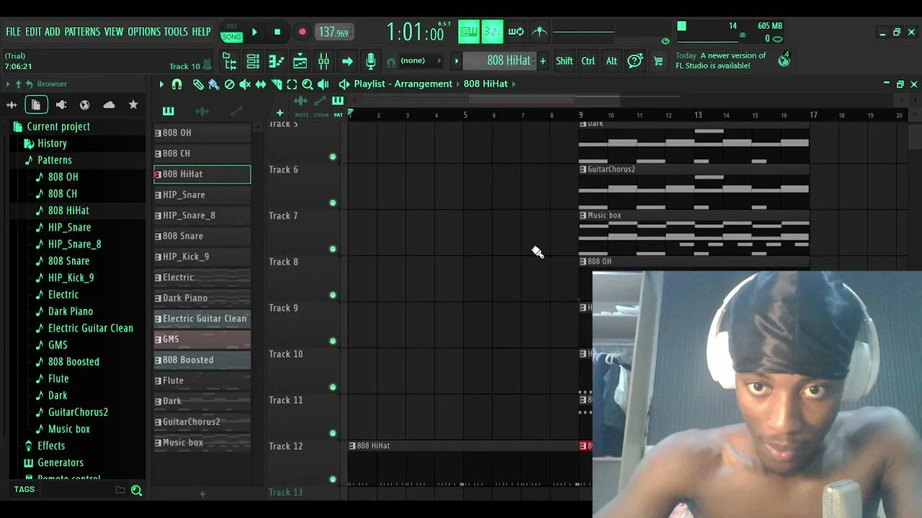Mute Track 10 with its green dot
This screenshot has height=518, width=922.
(x=333, y=387)
